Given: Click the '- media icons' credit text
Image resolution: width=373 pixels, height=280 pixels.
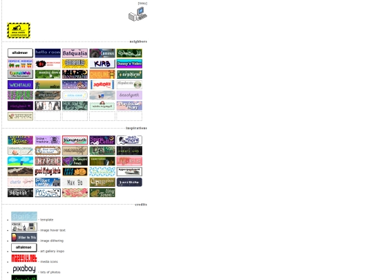Looking at the screenshot, I should [x=48, y=261].
